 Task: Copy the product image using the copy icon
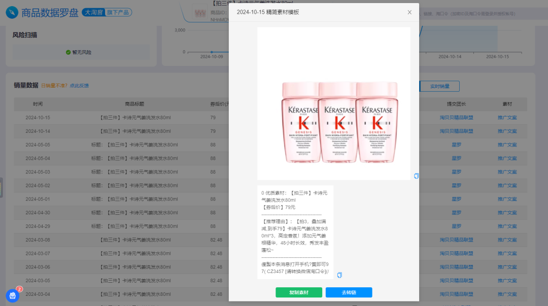[x=416, y=176]
